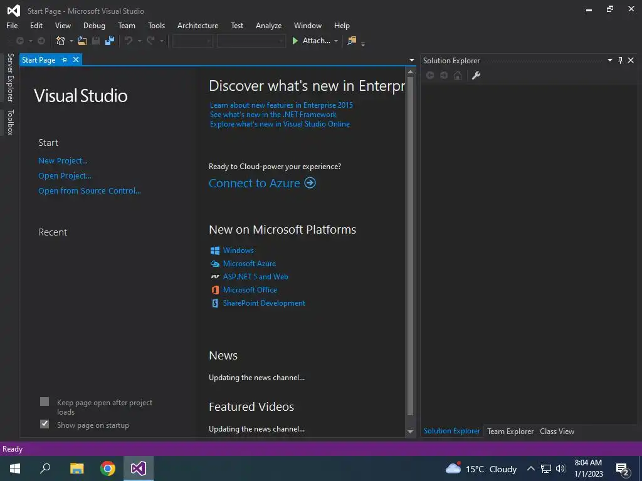Screen dimensions: 642x481
Task: Click the Solution Explorer Home icon
Action: click(x=458, y=75)
